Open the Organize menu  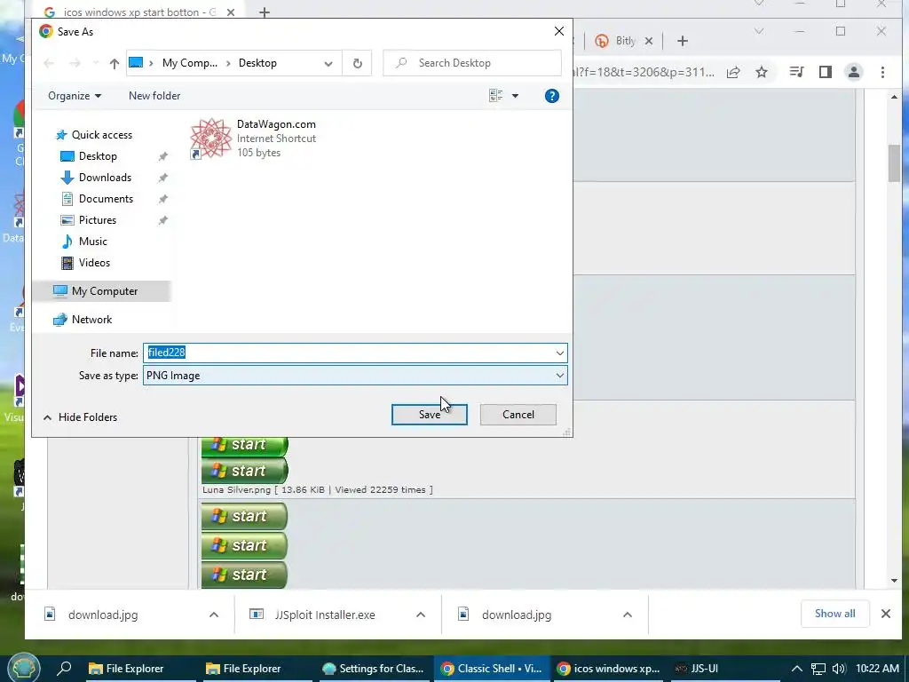click(75, 96)
